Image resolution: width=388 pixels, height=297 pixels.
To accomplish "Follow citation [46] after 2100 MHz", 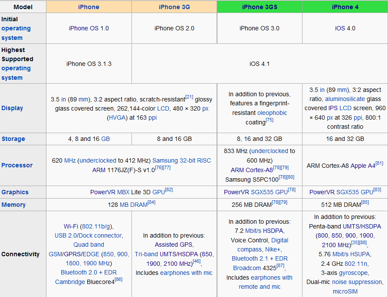I will (x=197, y=261).
